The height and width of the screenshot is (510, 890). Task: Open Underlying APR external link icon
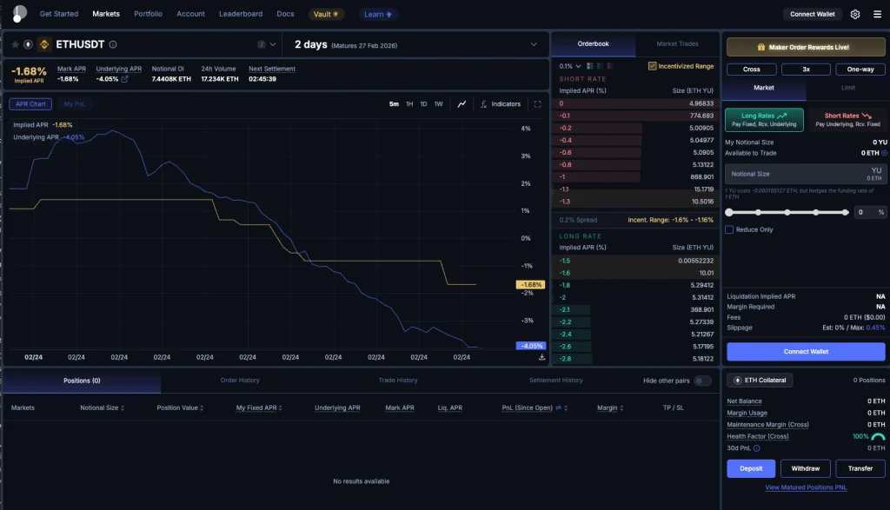(125, 79)
